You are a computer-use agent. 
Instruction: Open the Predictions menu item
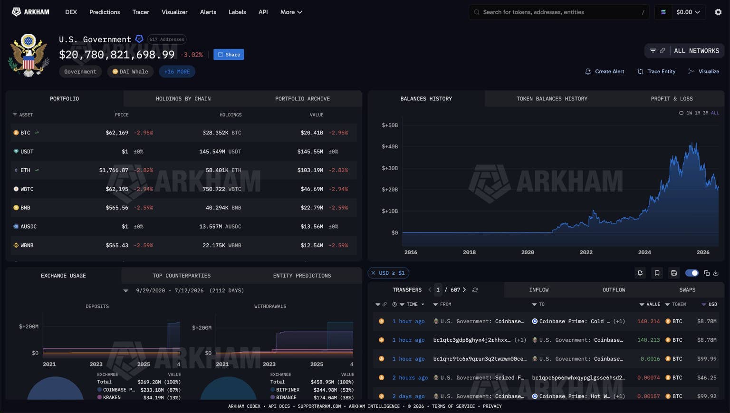click(105, 12)
